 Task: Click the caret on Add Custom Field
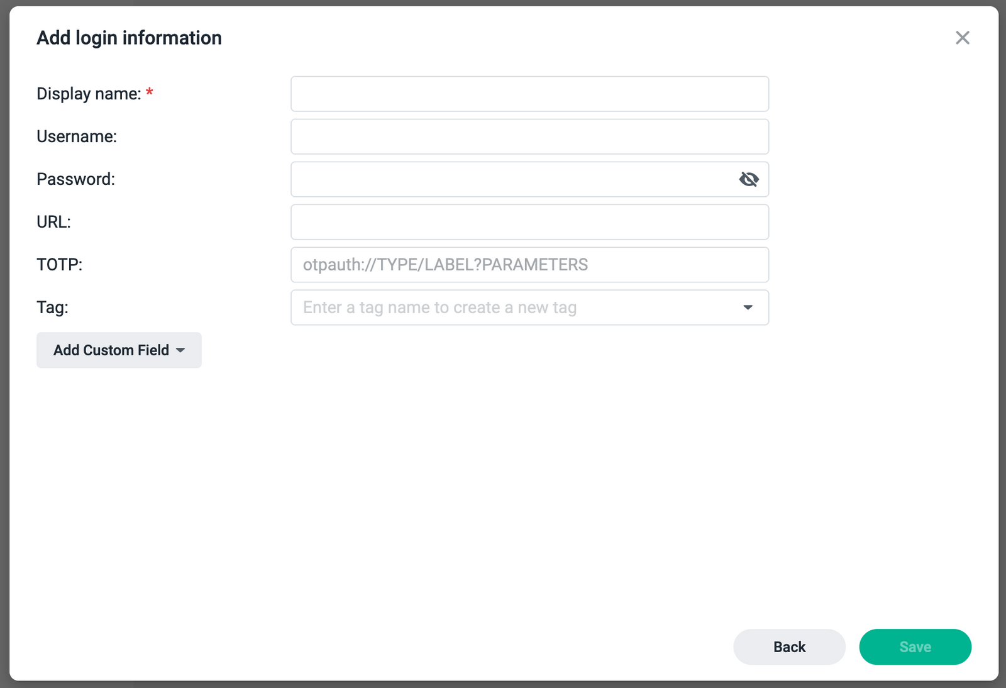(x=180, y=350)
